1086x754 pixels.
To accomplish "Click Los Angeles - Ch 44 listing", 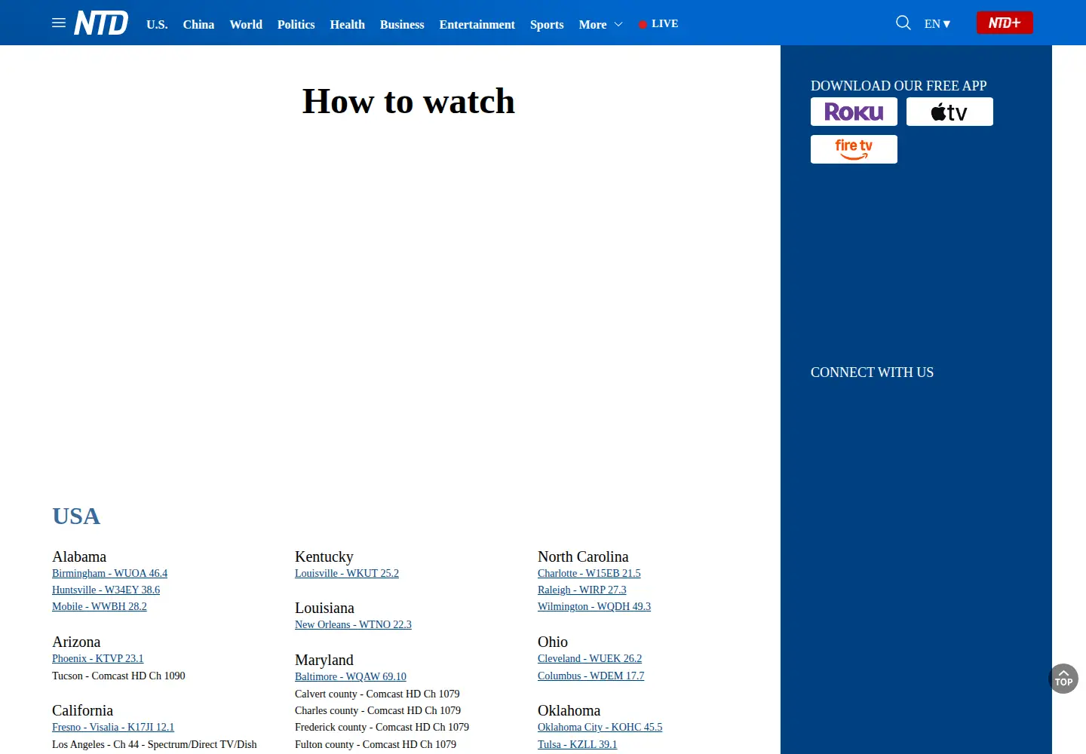I will tap(155, 745).
